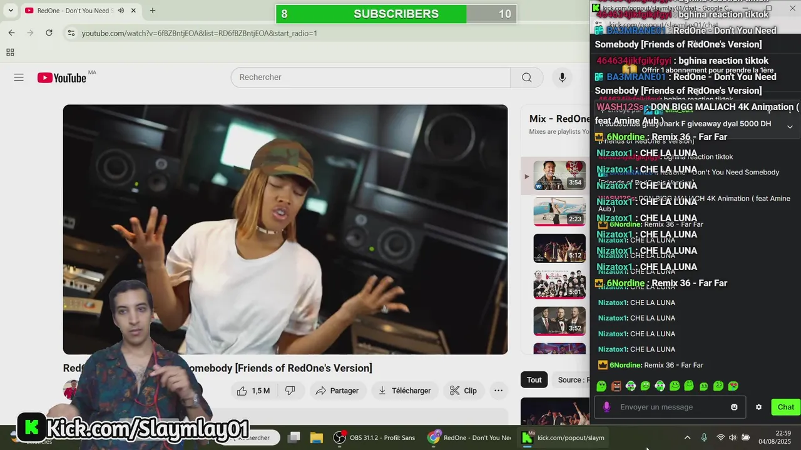801x450 pixels.
Task: Open the more actions ellipsis menu
Action: (x=498, y=391)
